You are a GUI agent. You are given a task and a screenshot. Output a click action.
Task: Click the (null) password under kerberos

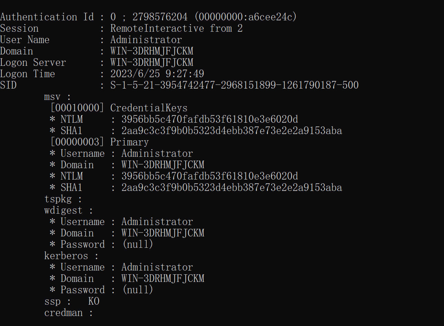138,290
